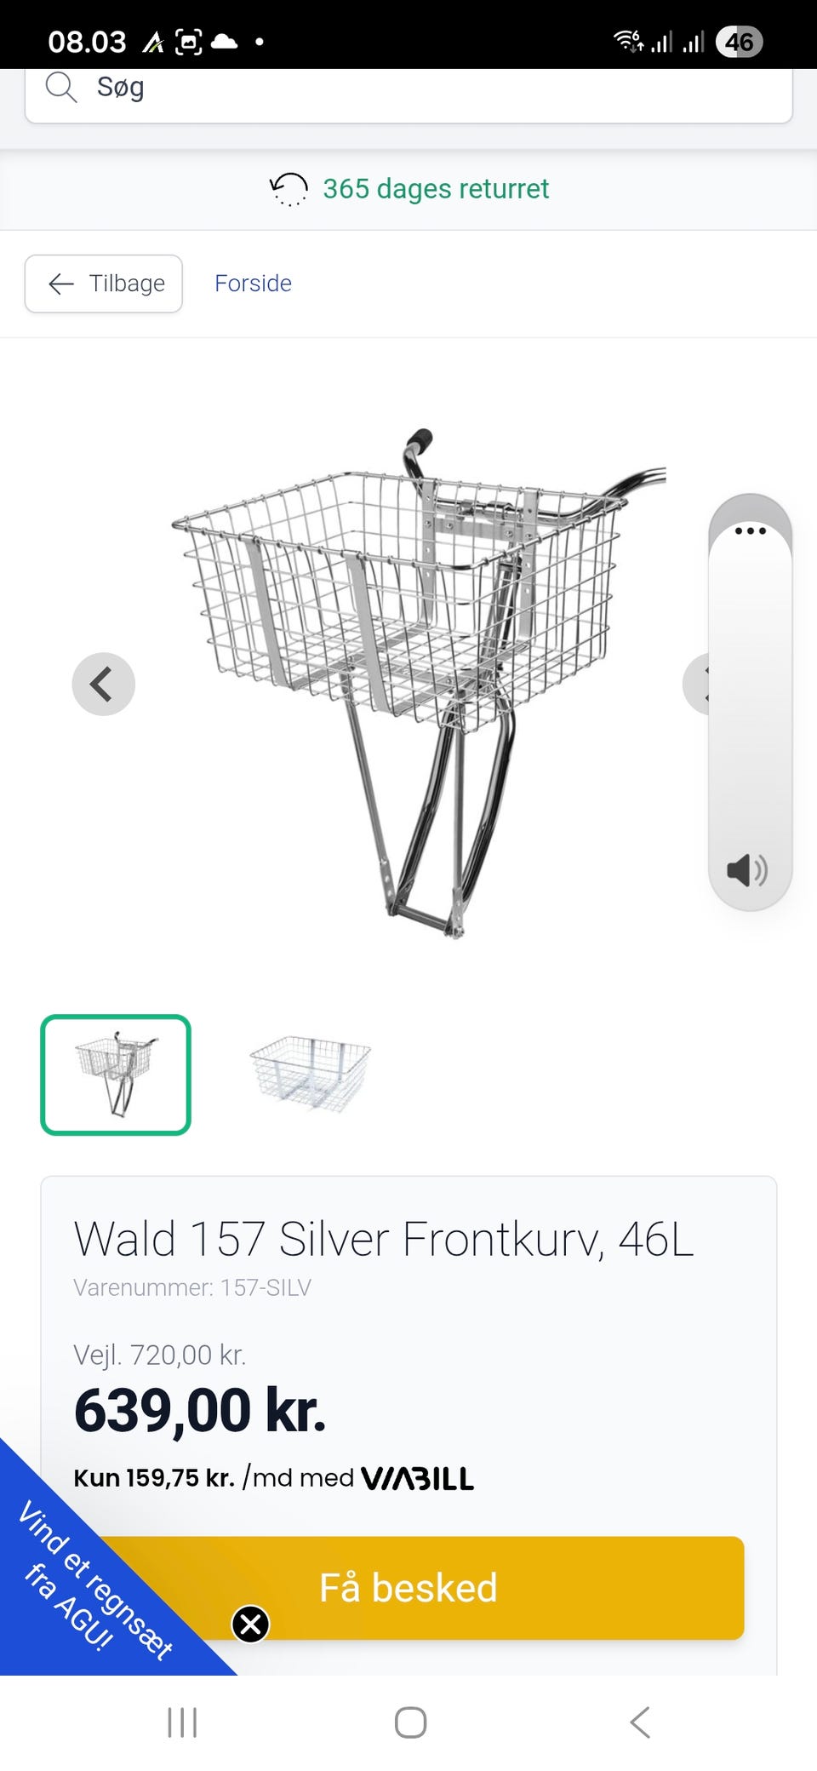Click the ViaBill logo
The height and width of the screenshot is (1771, 817).
pyautogui.click(x=418, y=1478)
